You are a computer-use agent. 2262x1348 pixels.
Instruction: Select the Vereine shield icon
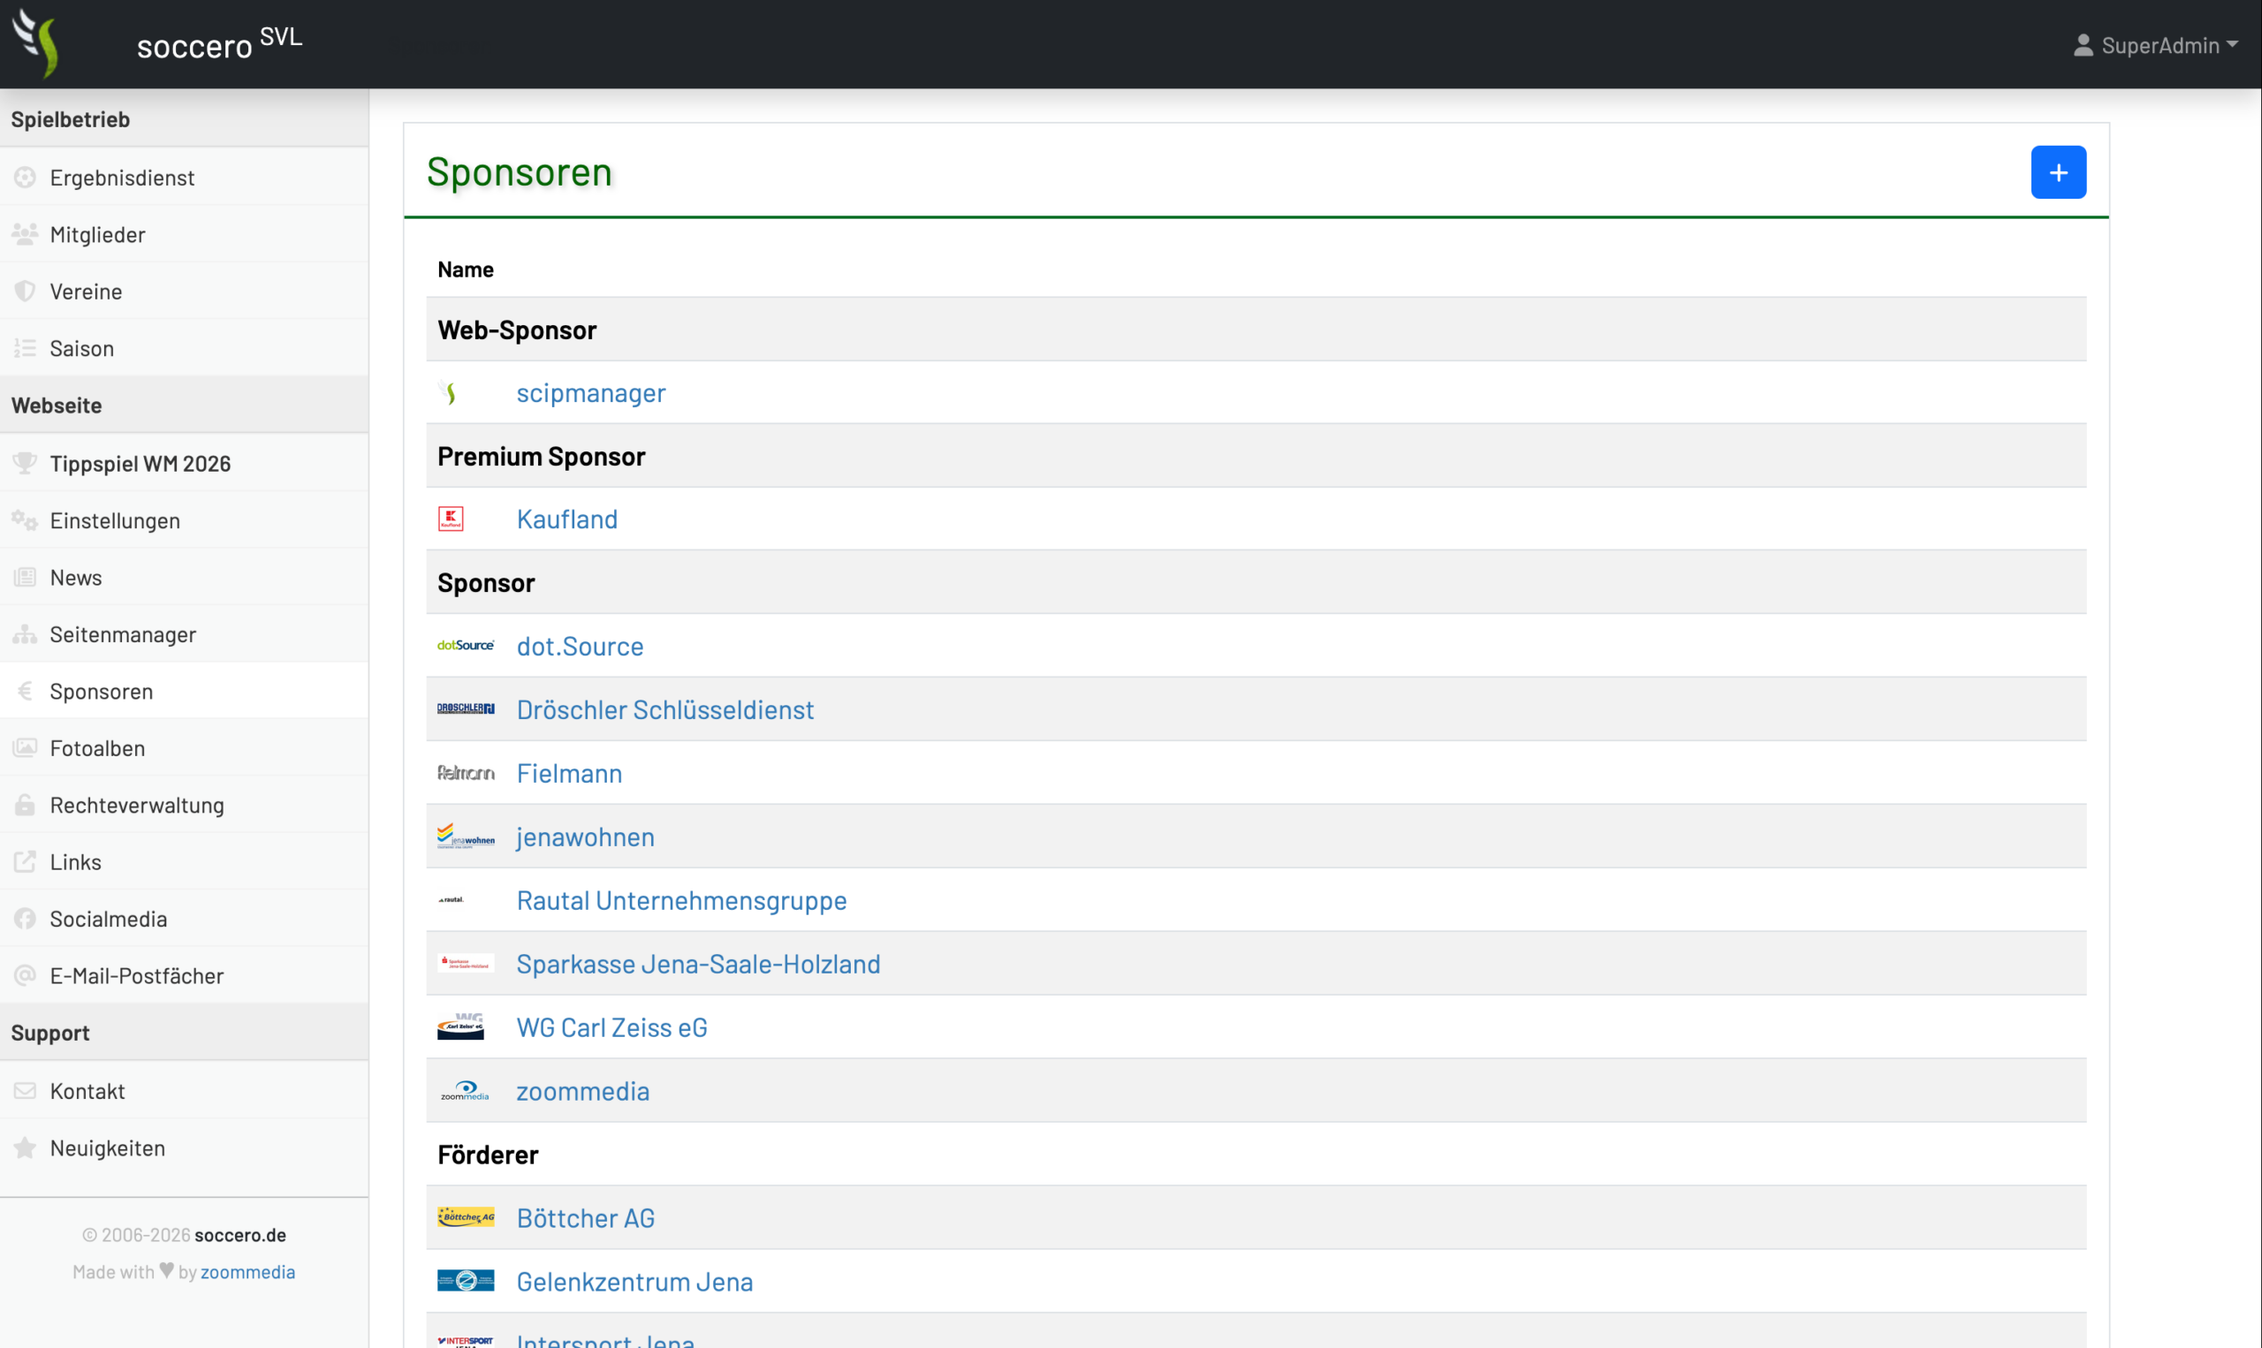26,292
